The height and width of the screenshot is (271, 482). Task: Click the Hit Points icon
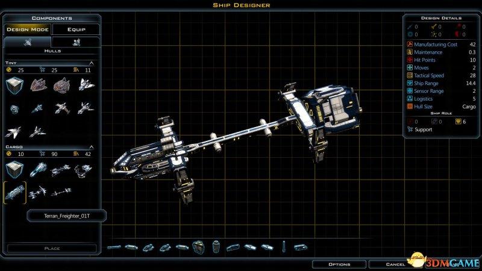410,60
